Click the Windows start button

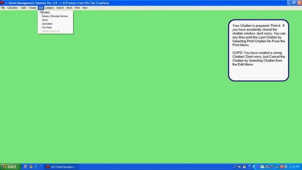[10, 167]
